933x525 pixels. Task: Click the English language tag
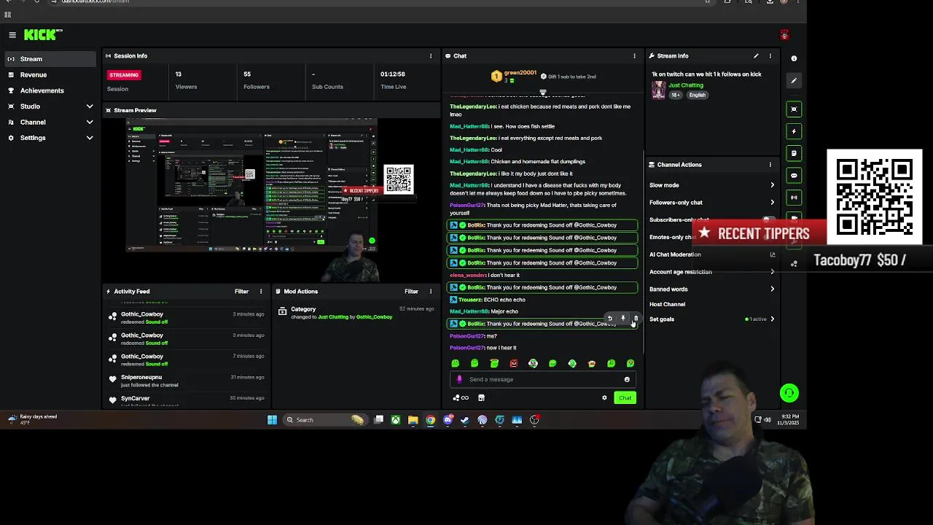pos(698,95)
